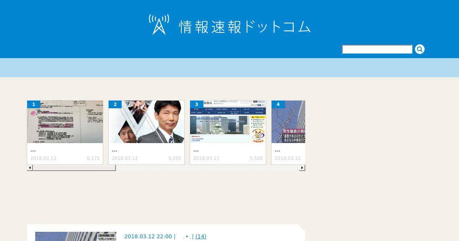The height and width of the screenshot is (241, 459).
Task: Select view count 5,500 text
Action: pos(256,158)
